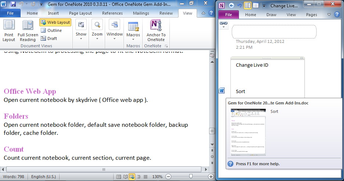Minimize the Word ribbon chevron
This screenshot has width=344, height=181.
point(203,13)
